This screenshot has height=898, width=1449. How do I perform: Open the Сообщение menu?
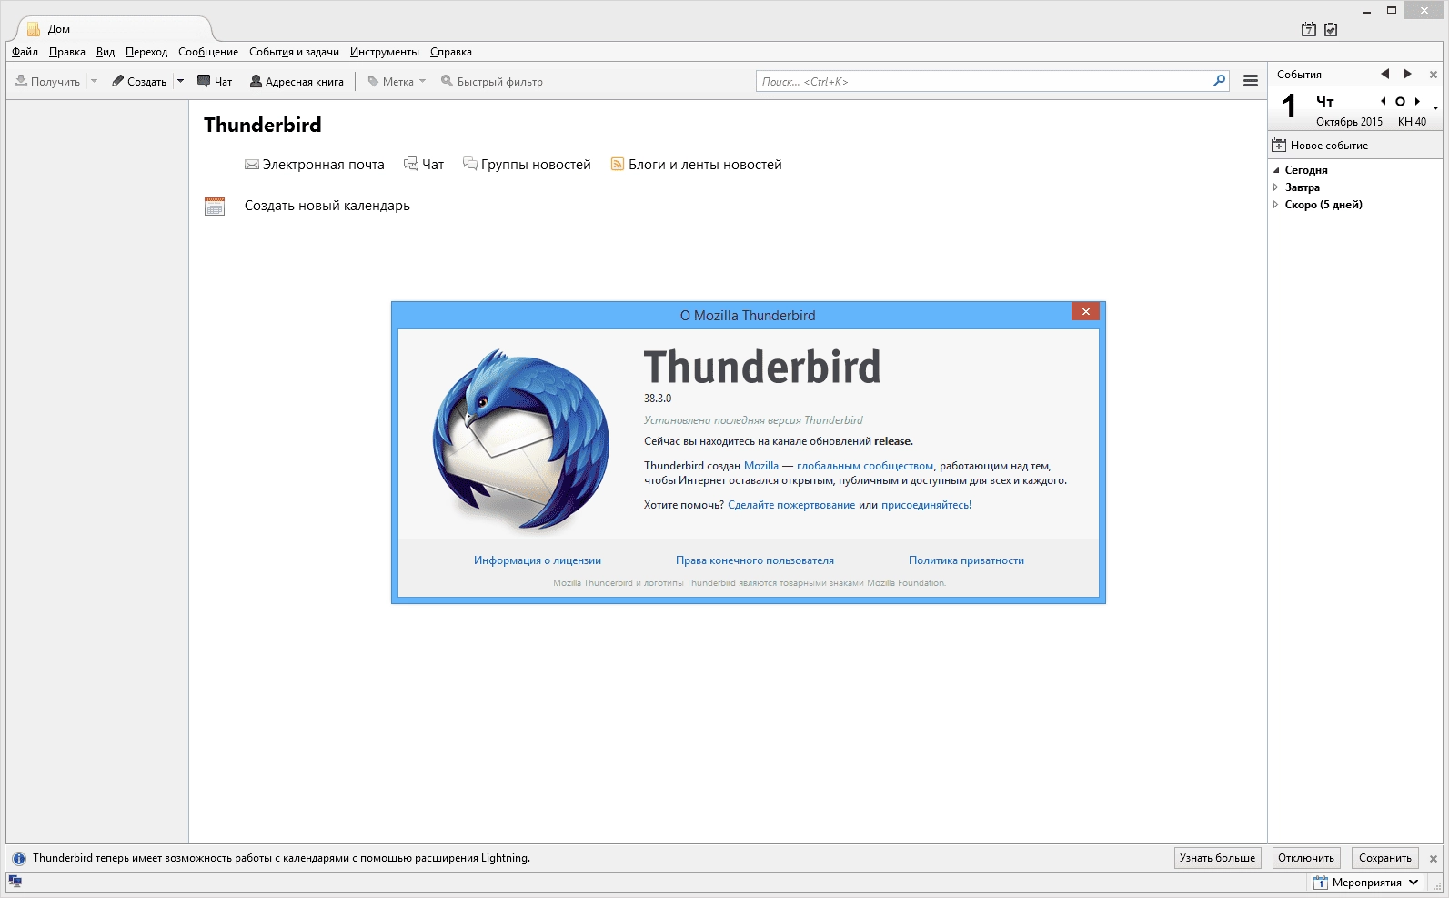[208, 52]
